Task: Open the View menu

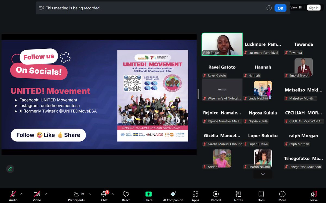Action: tap(293, 8)
